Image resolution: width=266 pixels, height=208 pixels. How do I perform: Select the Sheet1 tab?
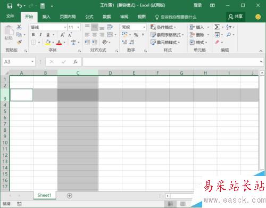(44, 195)
